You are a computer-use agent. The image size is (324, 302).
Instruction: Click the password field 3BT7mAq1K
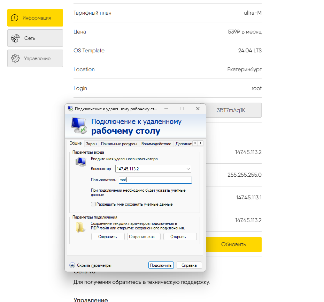pyautogui.click(x=233, y=110)
